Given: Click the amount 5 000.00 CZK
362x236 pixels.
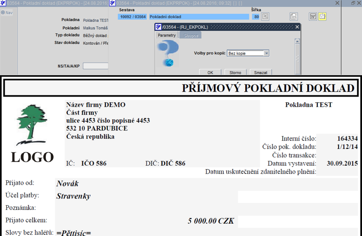Looking at the screenshot, I should point(211,221).
